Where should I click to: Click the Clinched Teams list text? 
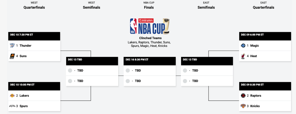point(149,44)
